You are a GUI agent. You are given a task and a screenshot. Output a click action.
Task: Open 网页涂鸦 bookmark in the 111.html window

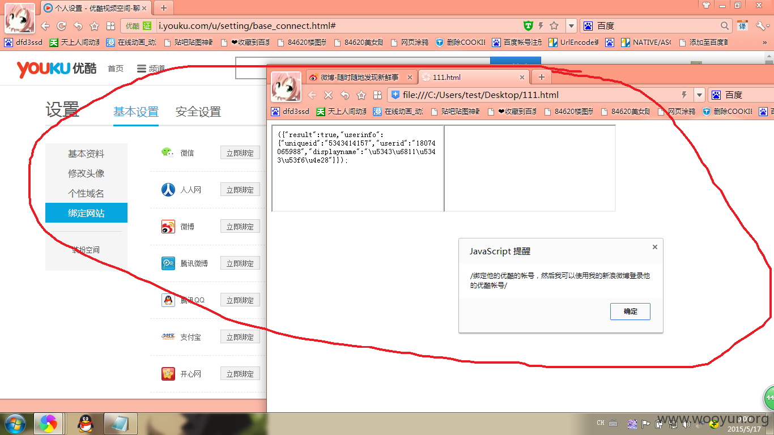(x=677, y=112)
